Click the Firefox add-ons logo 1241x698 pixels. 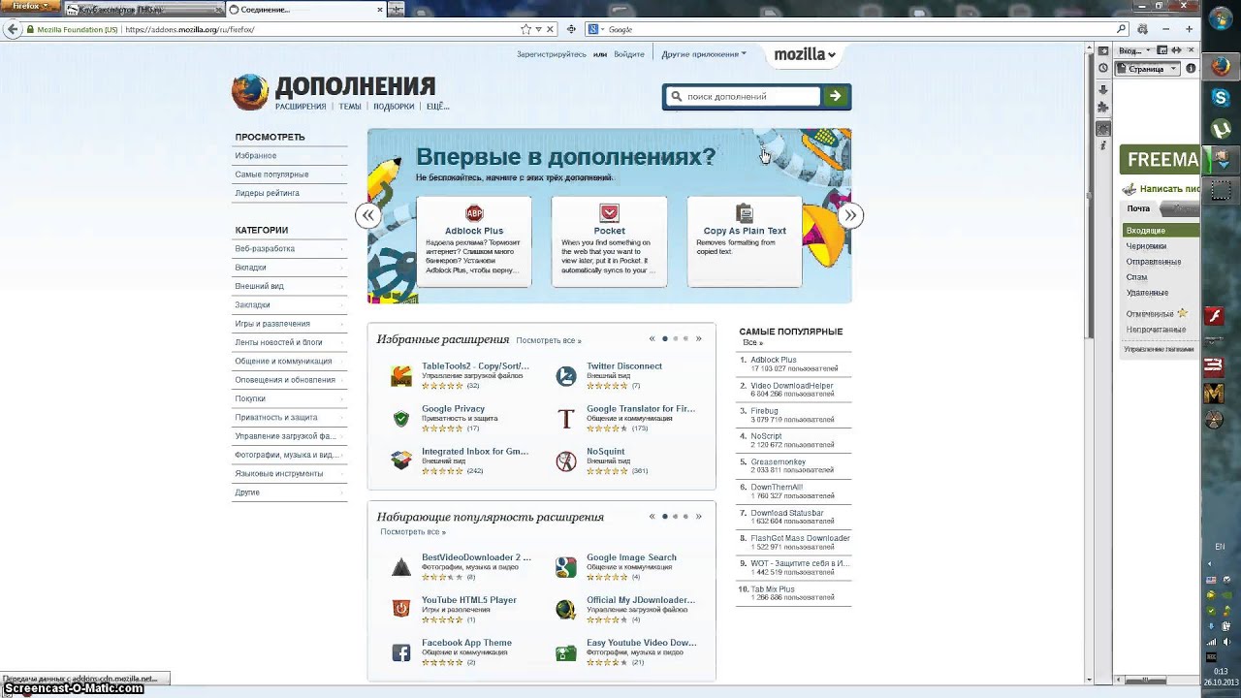point(250,92)
